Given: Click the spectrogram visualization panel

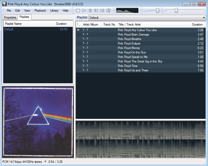Looking at the screenshot, I should pyautogui.click(x=141, y=139).
